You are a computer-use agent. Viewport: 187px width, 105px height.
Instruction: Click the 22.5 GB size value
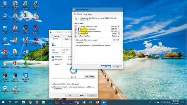point(114,31)
